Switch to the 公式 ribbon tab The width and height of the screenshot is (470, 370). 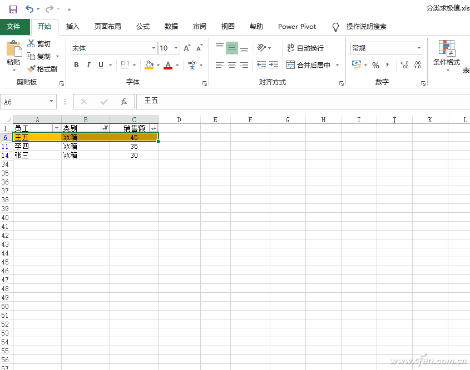coord(142,26)
